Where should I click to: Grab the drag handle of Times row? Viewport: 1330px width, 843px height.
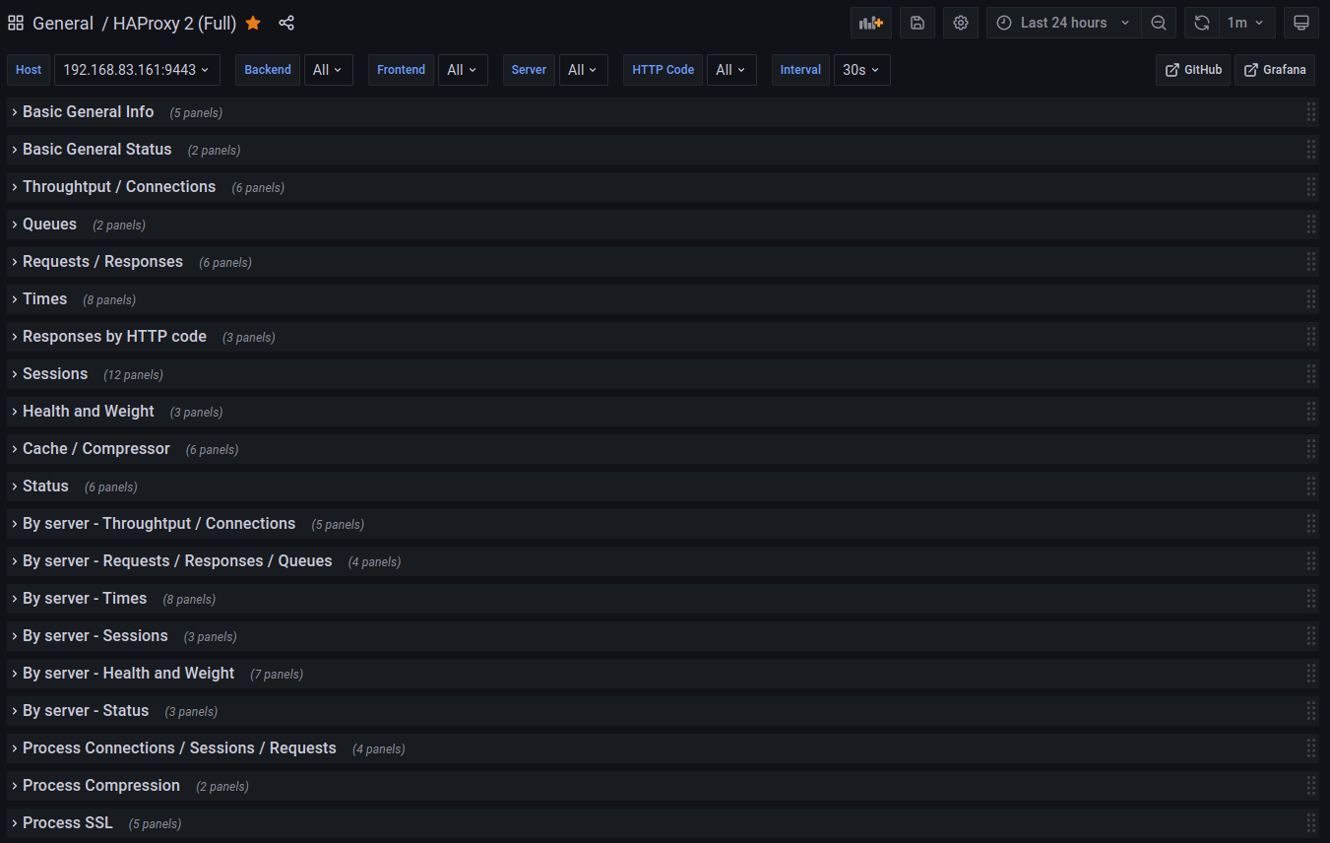1311,299
